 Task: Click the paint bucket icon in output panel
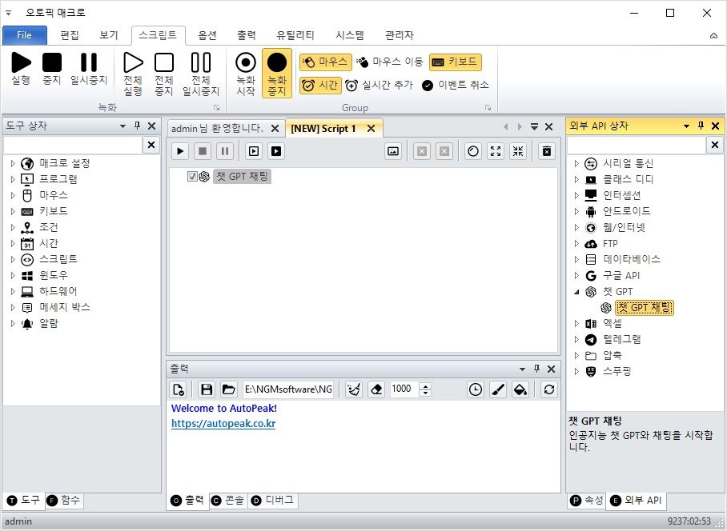click(x=520, y=389)
